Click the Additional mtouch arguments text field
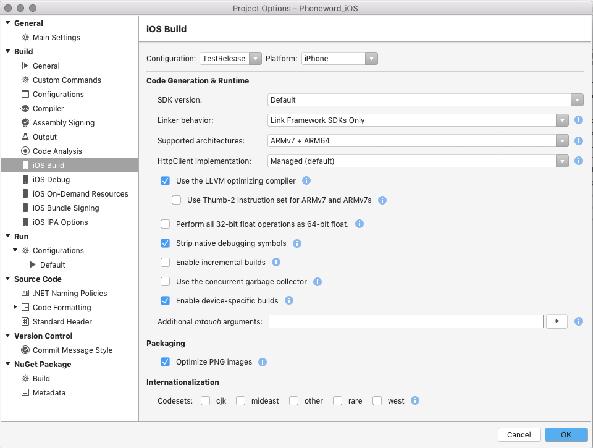 406,321
